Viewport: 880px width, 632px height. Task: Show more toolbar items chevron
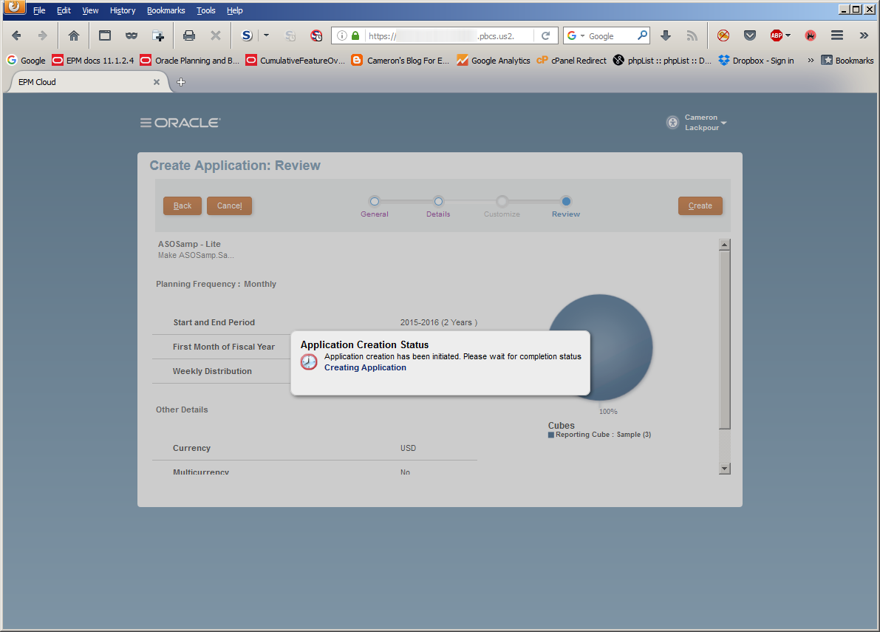864,35
